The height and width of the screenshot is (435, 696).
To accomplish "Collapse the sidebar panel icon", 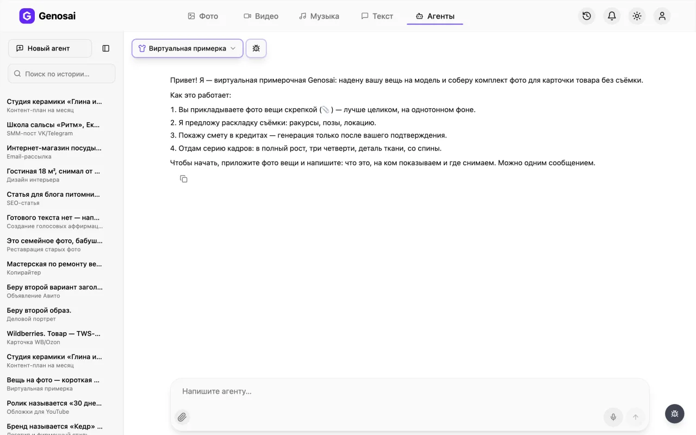I will coord(106,48).
